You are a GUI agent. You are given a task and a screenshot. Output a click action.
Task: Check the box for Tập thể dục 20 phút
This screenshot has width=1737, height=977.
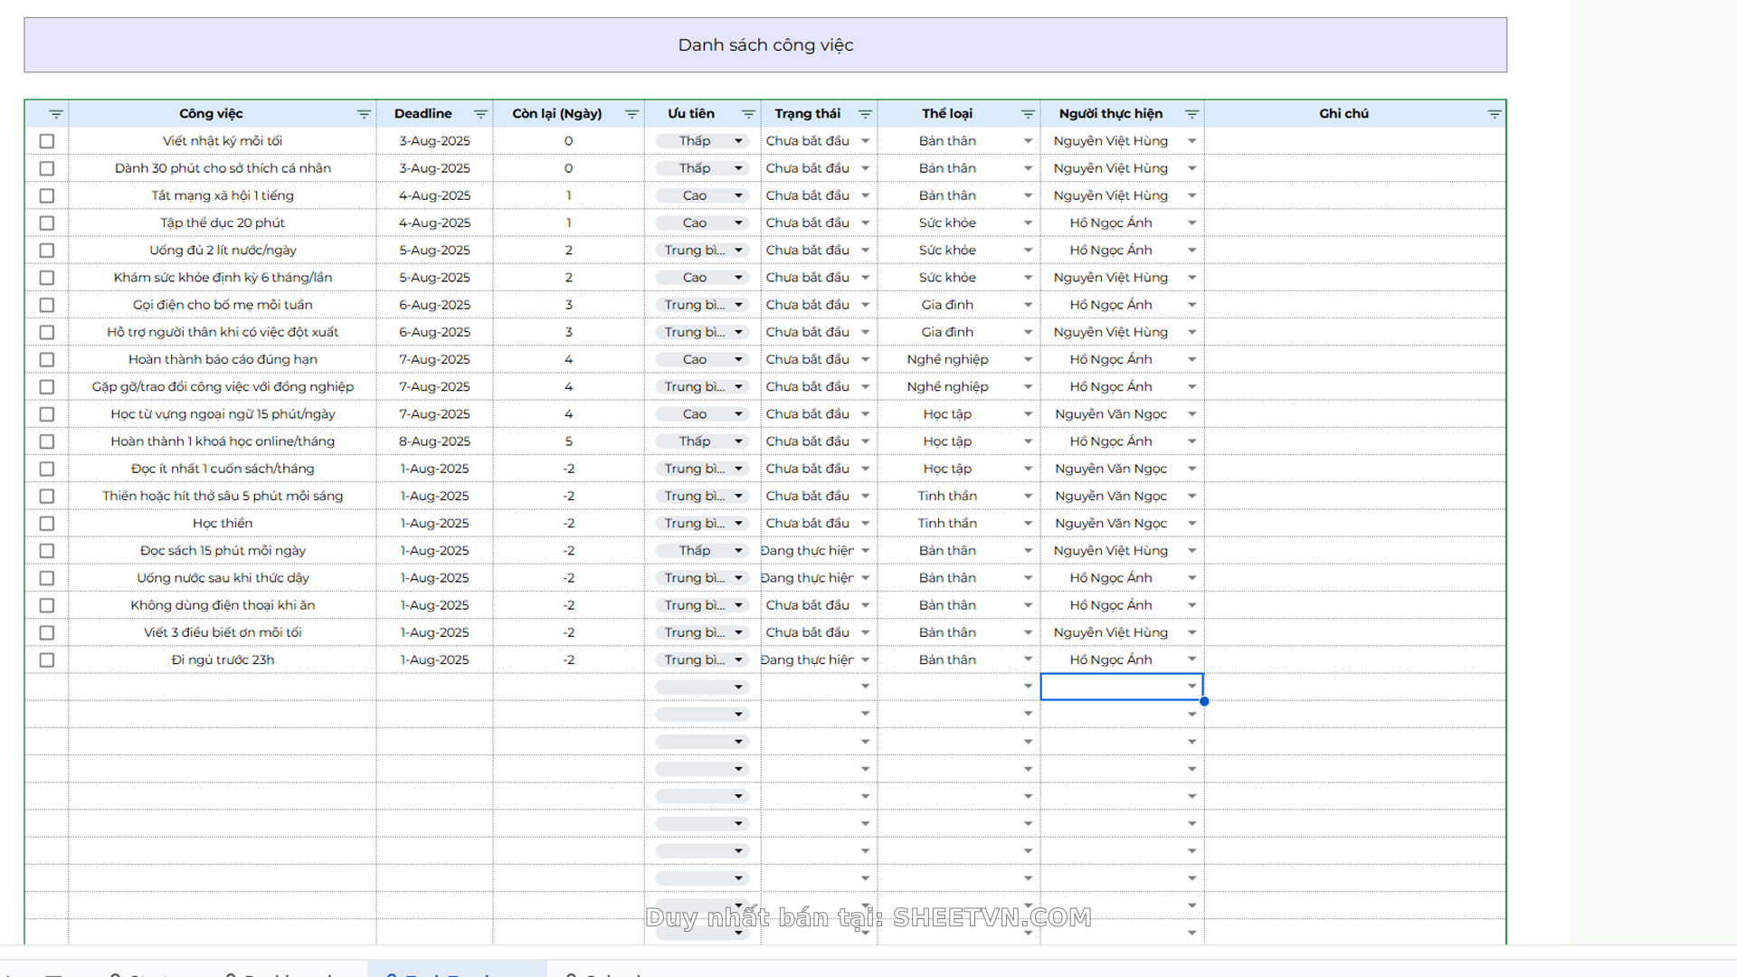click(47, 223)
